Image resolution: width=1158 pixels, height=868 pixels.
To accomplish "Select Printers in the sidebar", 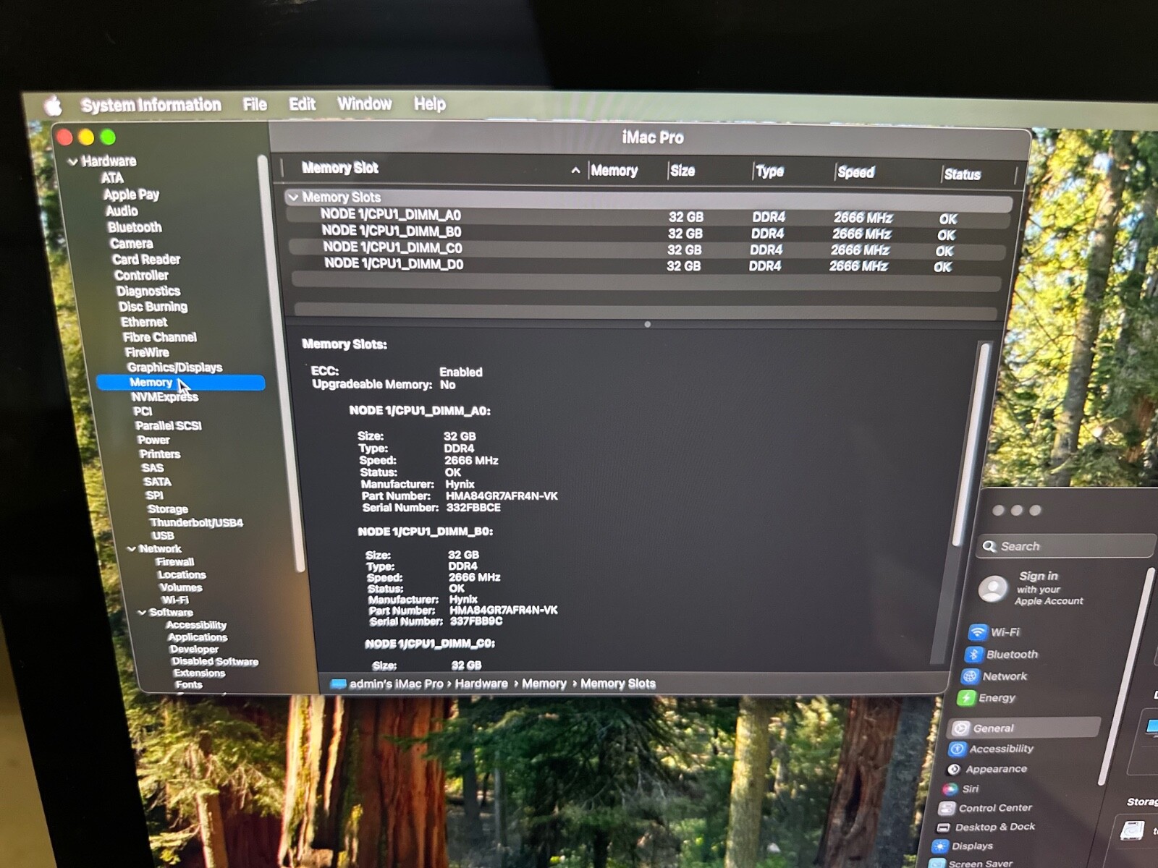I will coord(160,454).
